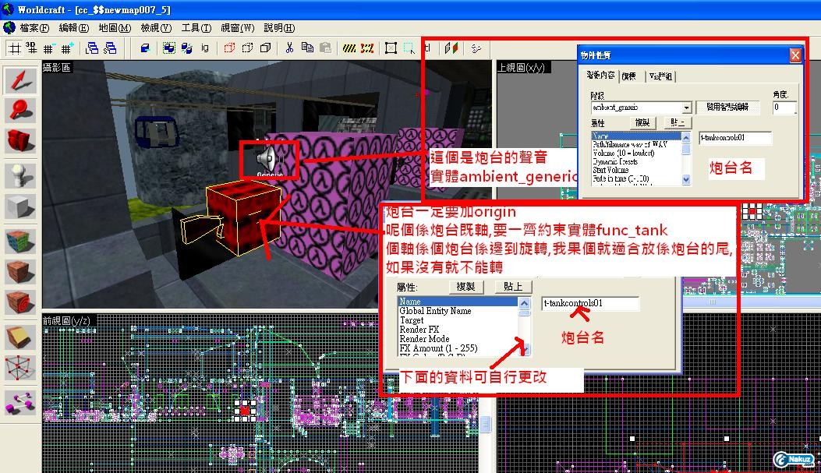Select the Path tool
The width and height of the screenshot is (821, 473).
(x=20, y=402)
